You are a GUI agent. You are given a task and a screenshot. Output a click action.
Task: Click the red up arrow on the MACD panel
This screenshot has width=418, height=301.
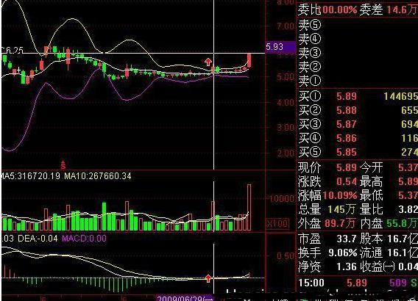pos(208,278)
